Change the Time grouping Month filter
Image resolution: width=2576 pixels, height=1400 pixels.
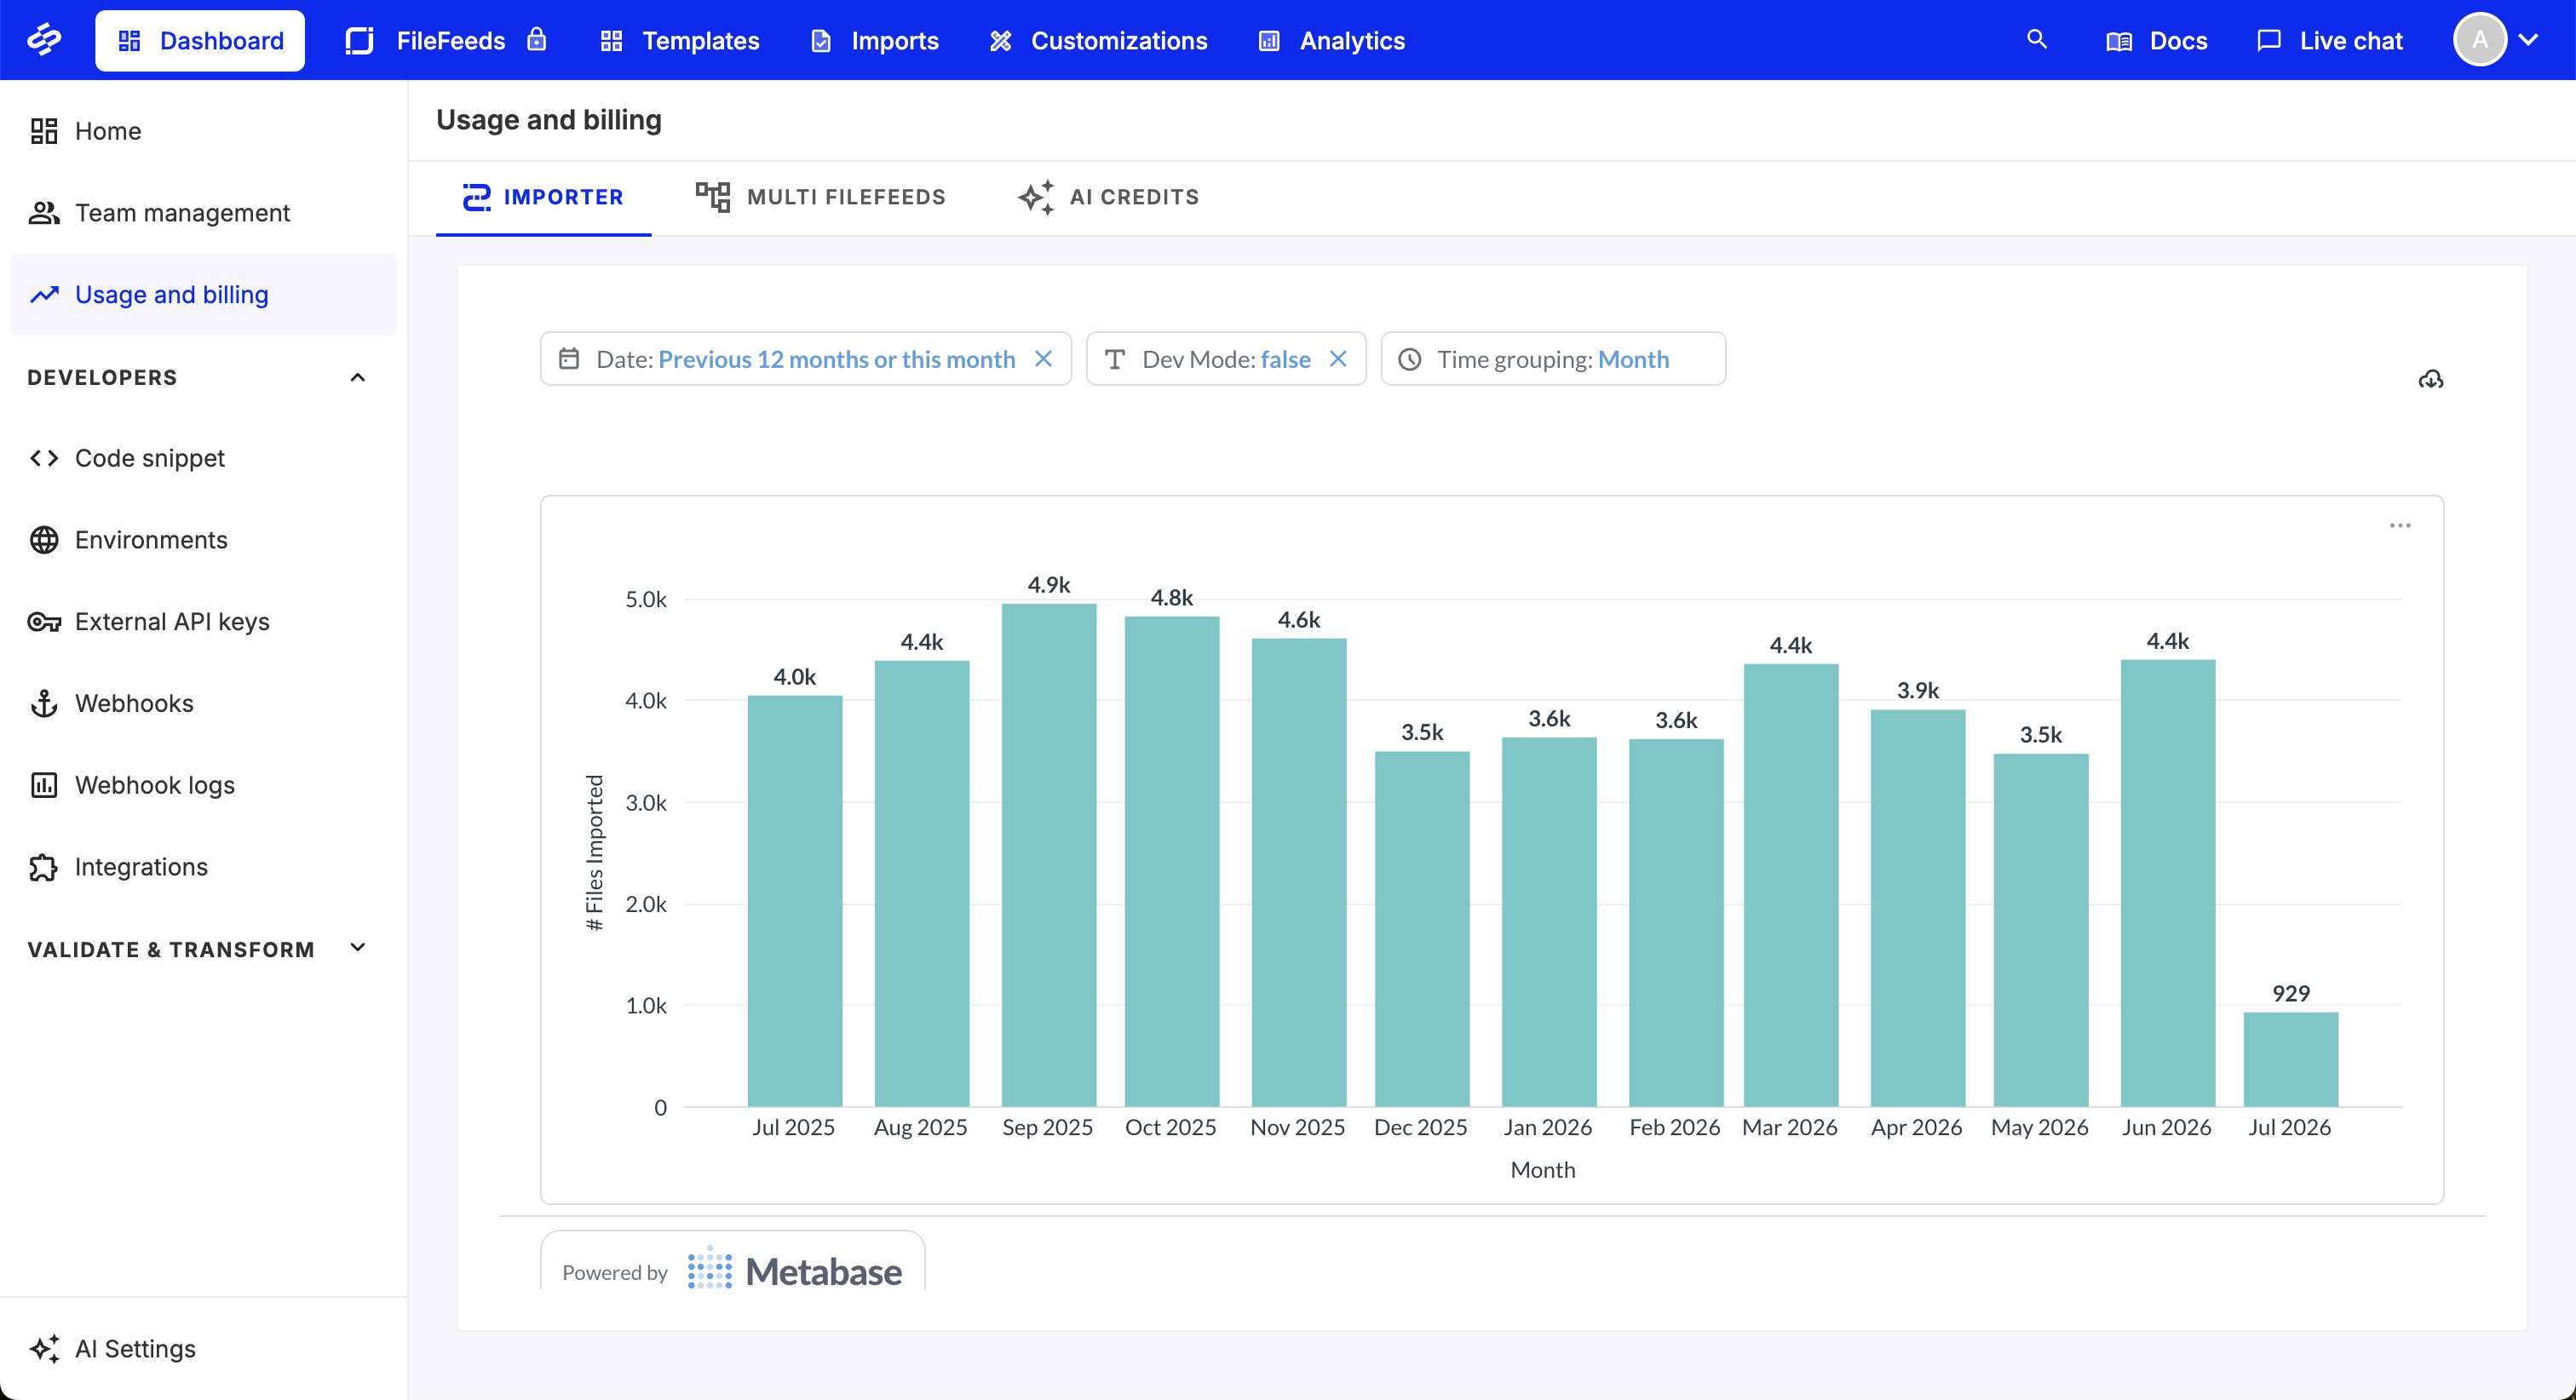click(x=1553, y=359)
